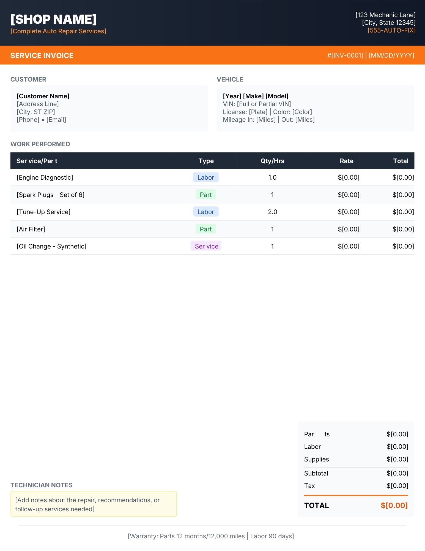Click the Parts amount in the summary

[x=397, y=434]
